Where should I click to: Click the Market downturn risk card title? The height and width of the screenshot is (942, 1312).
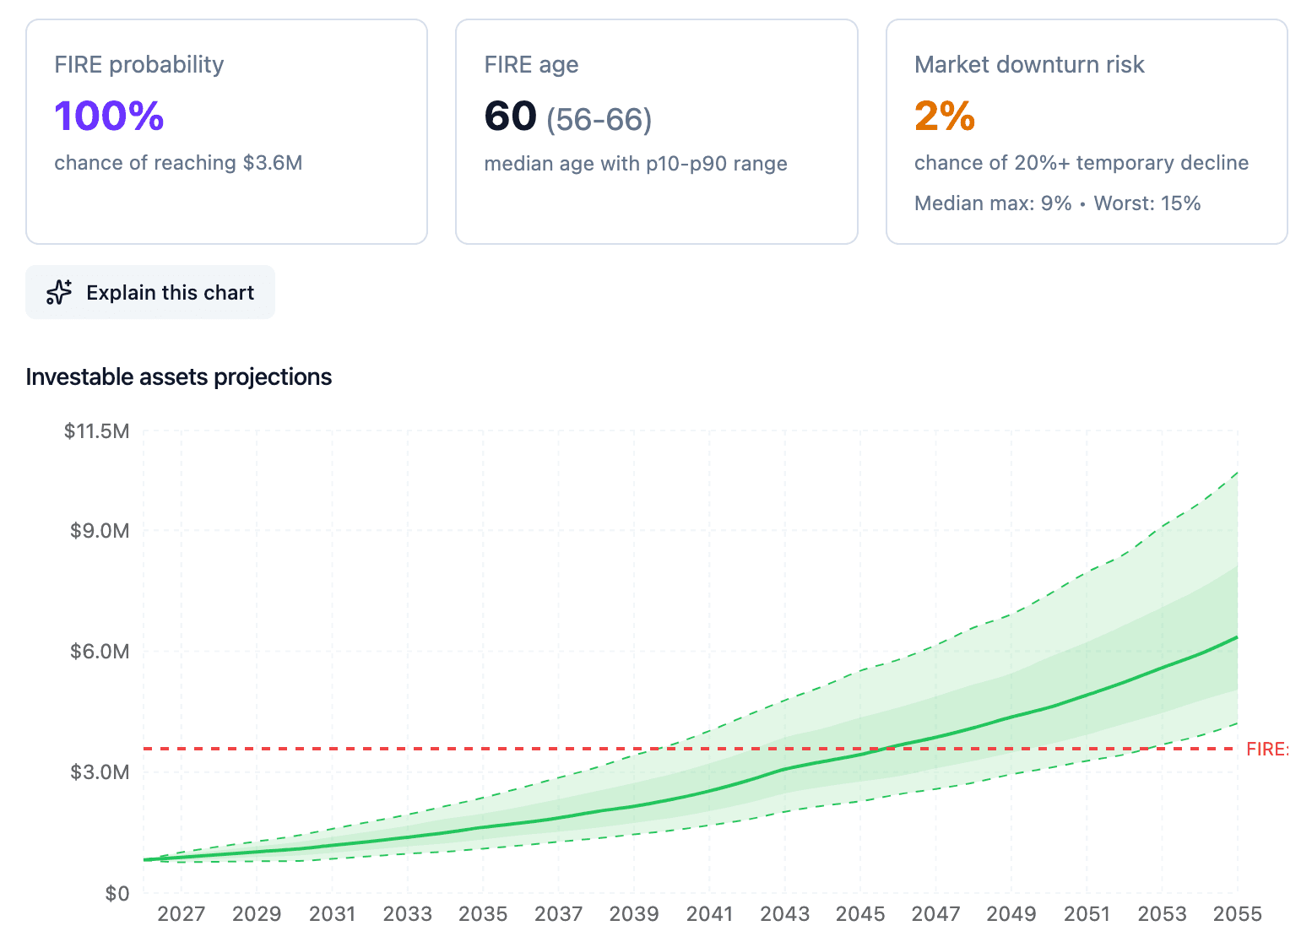[x=1029, y=64]
